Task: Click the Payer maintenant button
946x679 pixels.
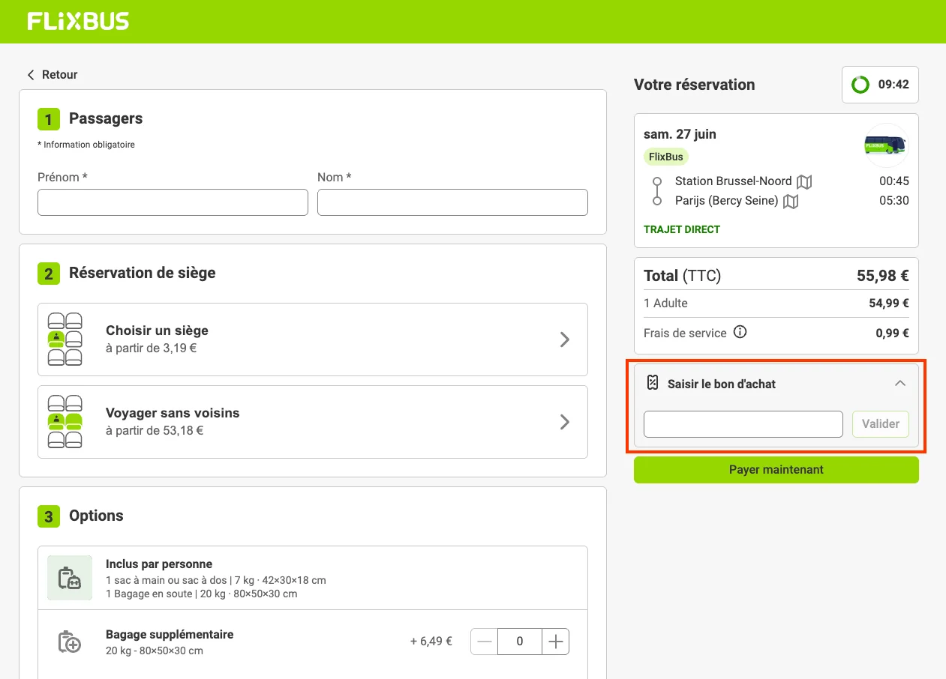Action: pyautogui.click(x=776, y=470)
